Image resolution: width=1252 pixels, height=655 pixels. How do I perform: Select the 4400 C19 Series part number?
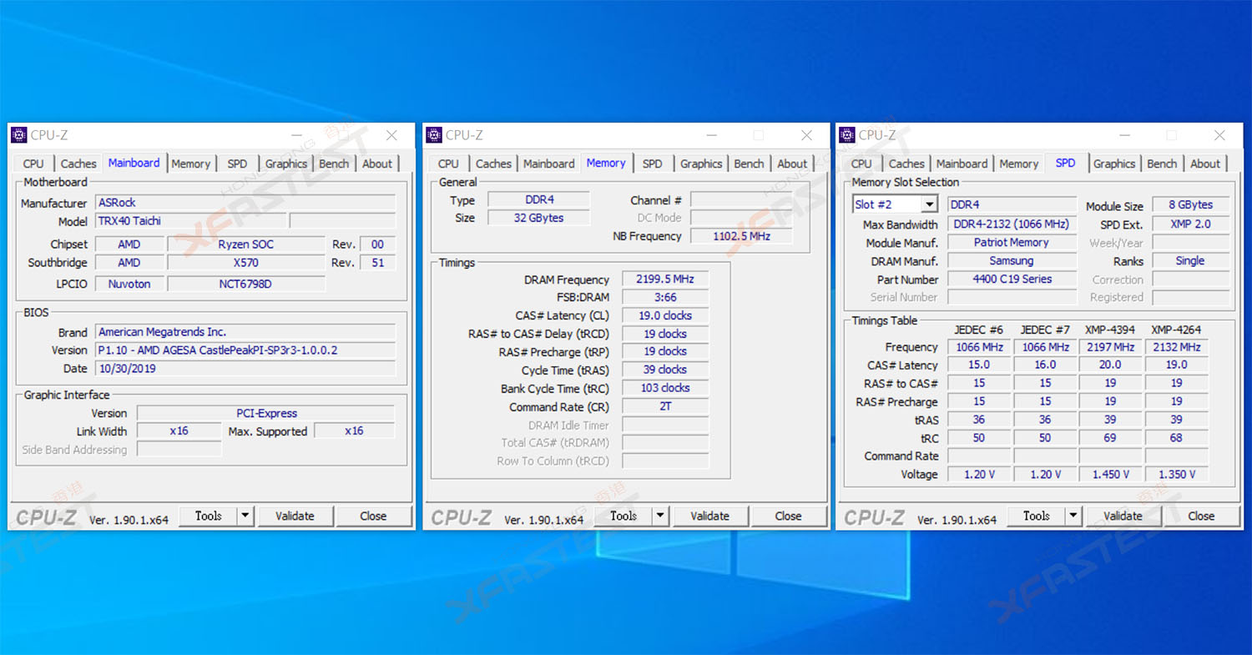1012,280
